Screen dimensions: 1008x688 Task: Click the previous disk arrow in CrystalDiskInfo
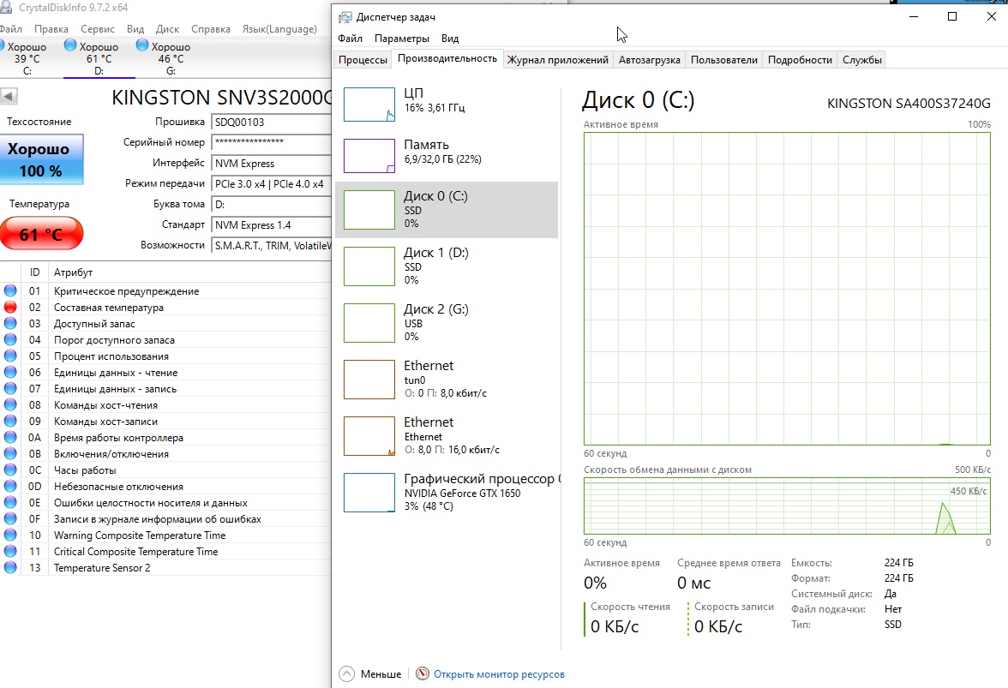tap(10, 97)
